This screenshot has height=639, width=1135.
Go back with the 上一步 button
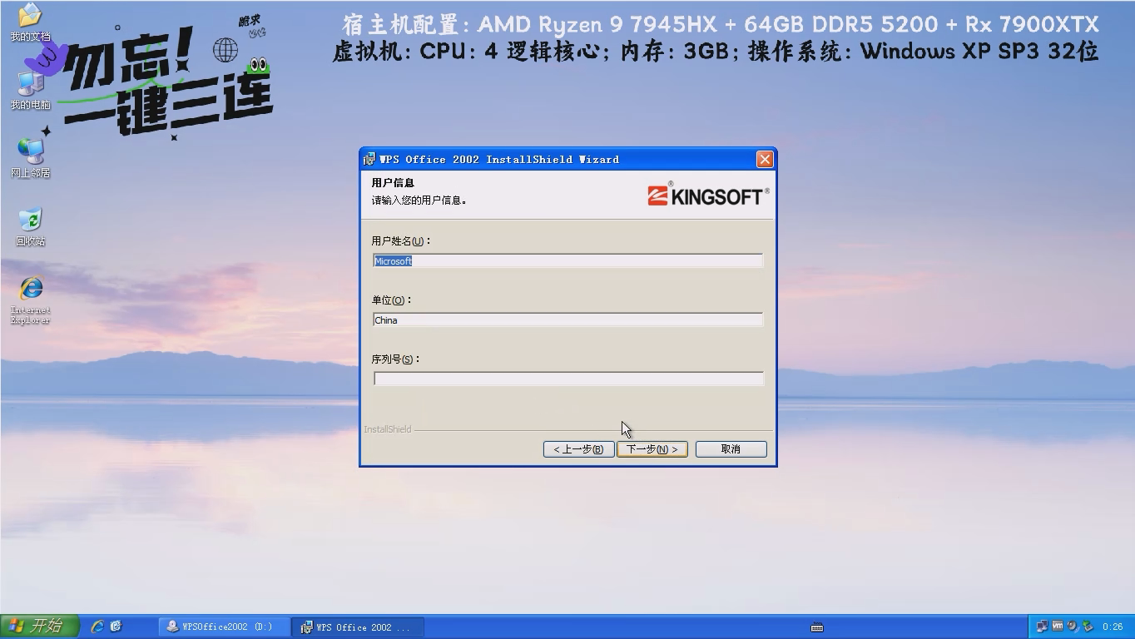point(578,449)
